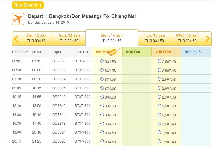Pick promo fare for 19:00 flight DD8324
Image resolution: width=213 pixels, height=146 pixels.
pyautogui.click(x=102, y=132)
